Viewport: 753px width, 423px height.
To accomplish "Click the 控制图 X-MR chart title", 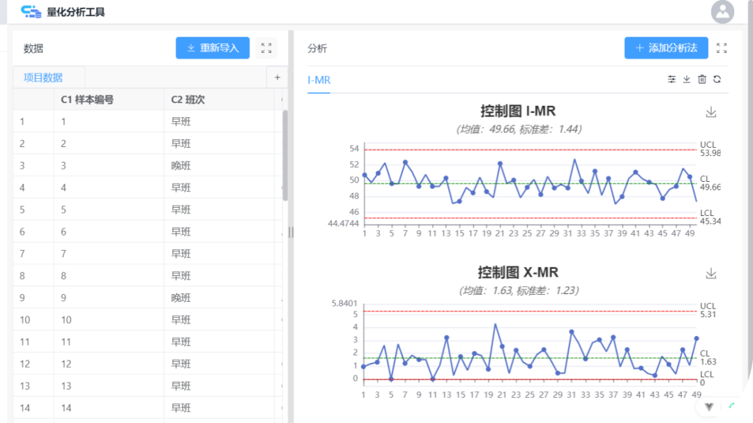I will [517, 272].
